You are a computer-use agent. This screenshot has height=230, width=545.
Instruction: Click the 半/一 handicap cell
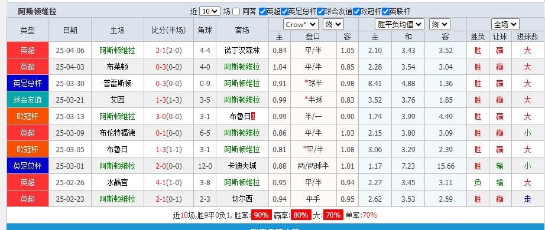[x=313, y=117]
